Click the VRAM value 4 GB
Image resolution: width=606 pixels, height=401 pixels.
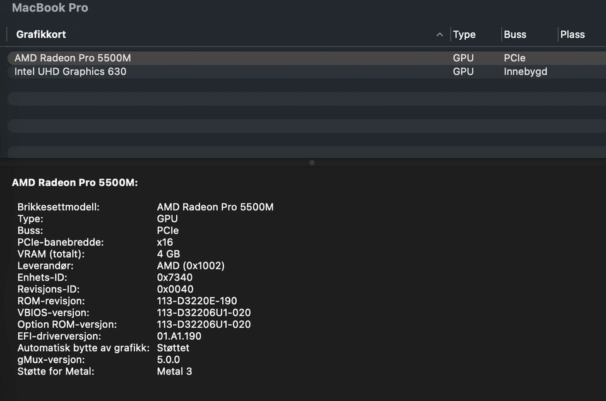coord(169,254)
